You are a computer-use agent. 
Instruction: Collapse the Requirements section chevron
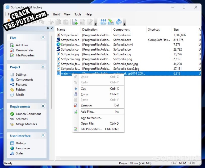click(43, 106)
